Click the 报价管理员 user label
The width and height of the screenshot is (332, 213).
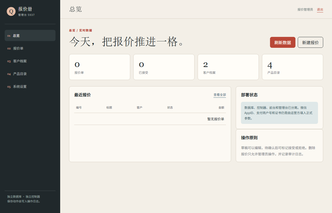tap(305, 10)
